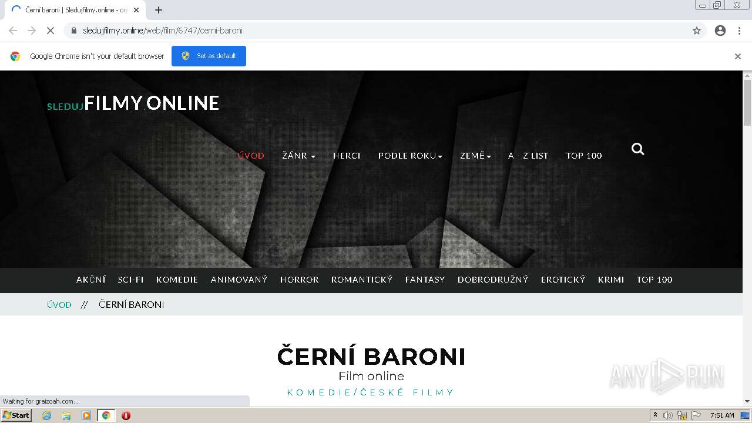The image size is (752, 423).
Task: Select the HORROR genre link
Action: point(300,280)
